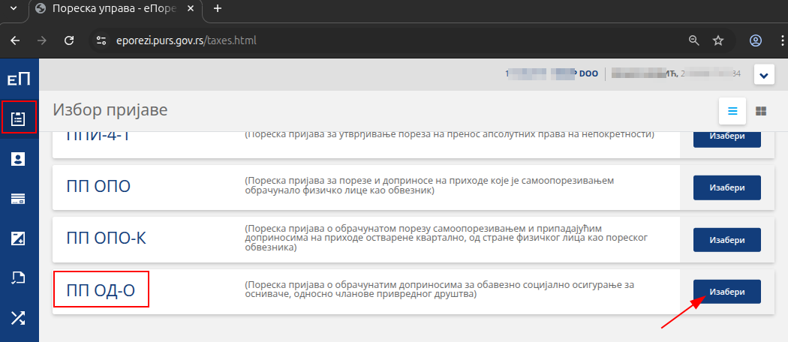Click the plus-minus calculation sidebar icon
The image size is (788, 342).
tap(19, 238)
